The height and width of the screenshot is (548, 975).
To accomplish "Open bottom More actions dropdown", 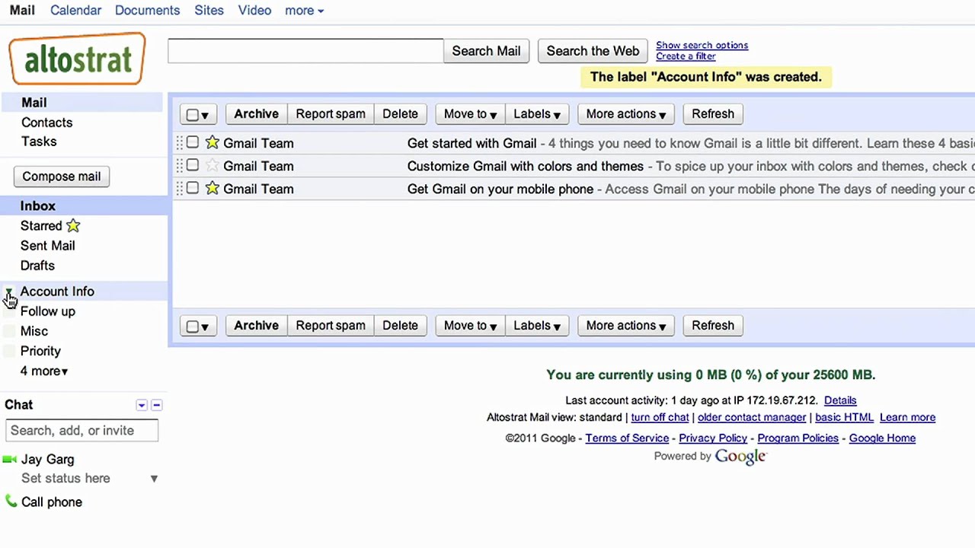I will 625,326.
